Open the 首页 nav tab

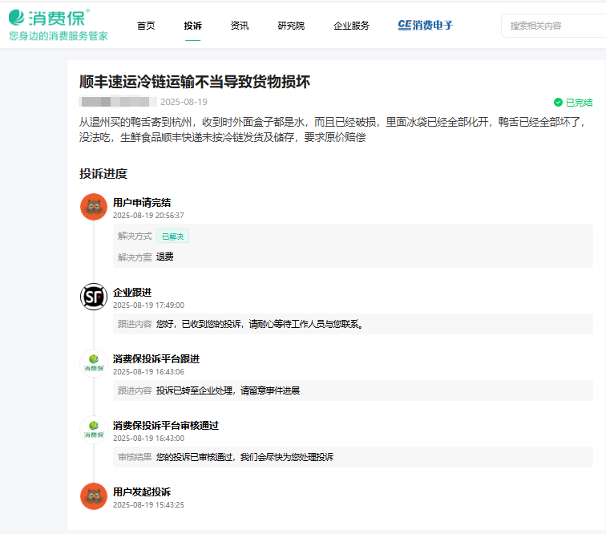146,26
